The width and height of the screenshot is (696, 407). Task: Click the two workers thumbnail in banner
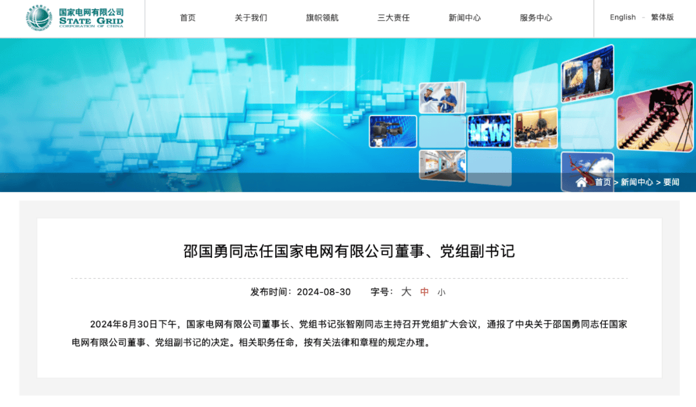pos(443,97)
